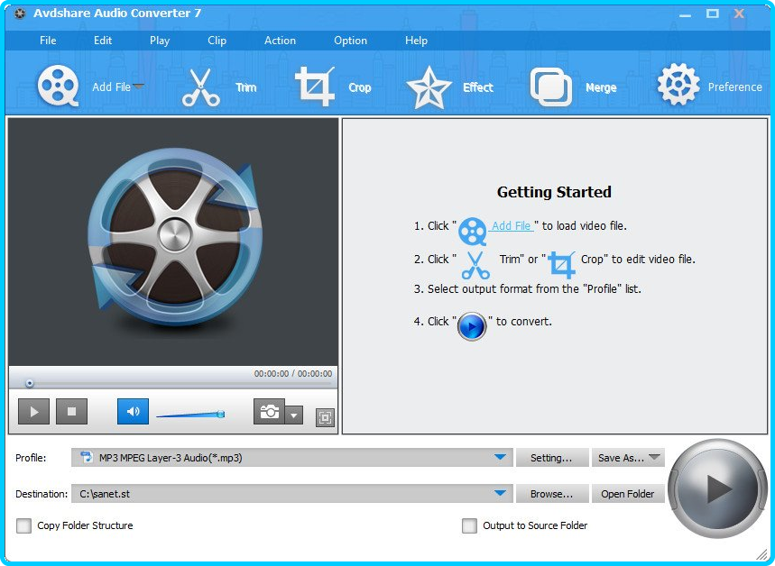
Task: Toggle full screen preview icon
Action: pos(325,418)
